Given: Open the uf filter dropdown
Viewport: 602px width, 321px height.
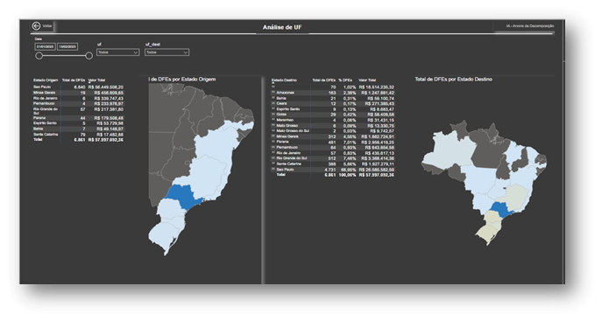Looking at the screenshot, I should [117, 52].
